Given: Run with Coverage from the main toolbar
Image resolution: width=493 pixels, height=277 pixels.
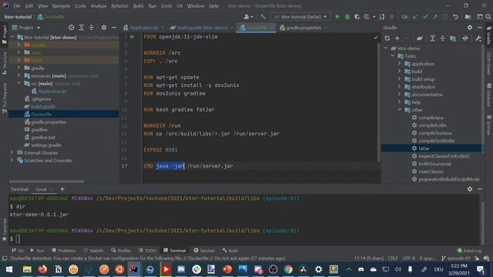Looking at the screenshot, I should click(x=357, y=17).
